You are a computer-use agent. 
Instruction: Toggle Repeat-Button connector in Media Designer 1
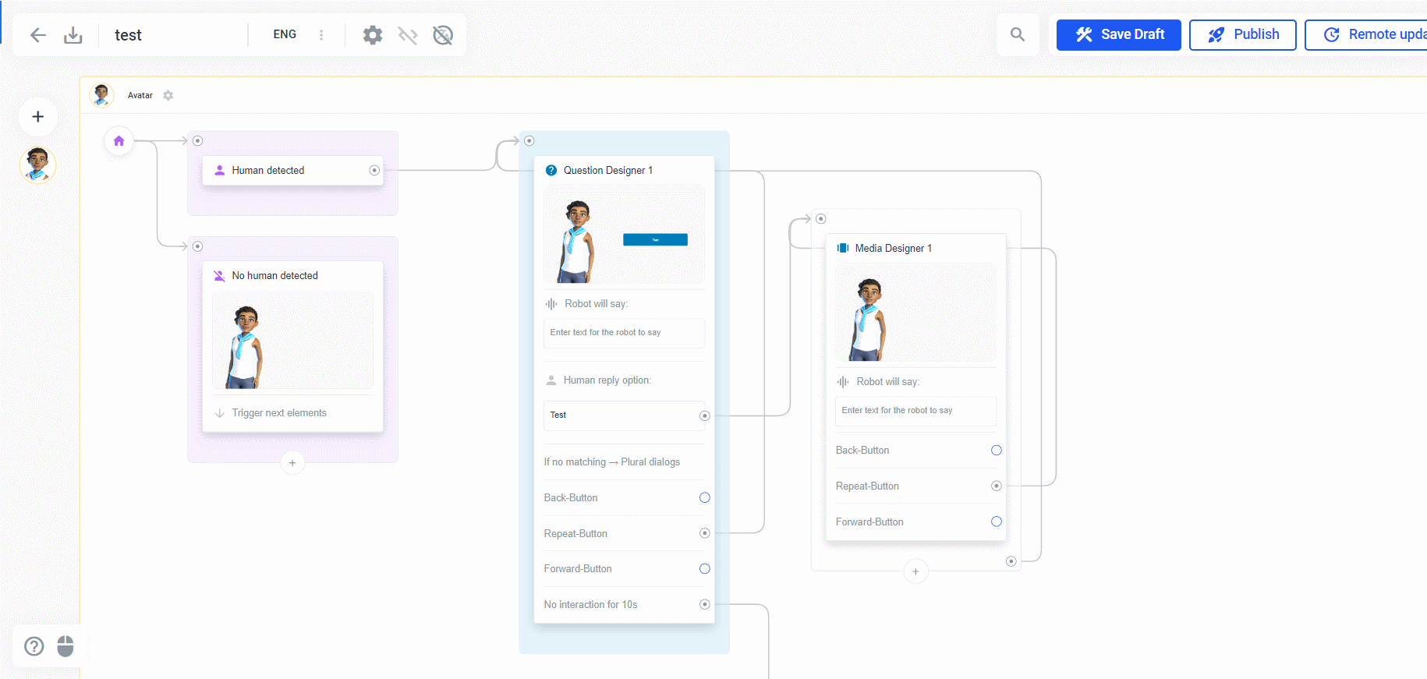[997, 486]
